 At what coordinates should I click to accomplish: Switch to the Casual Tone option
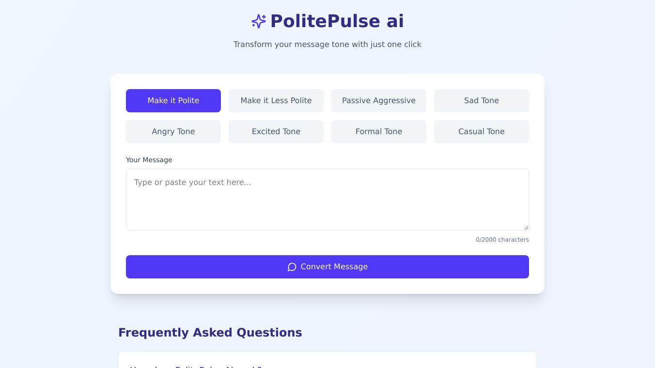(x=482, y=132)
